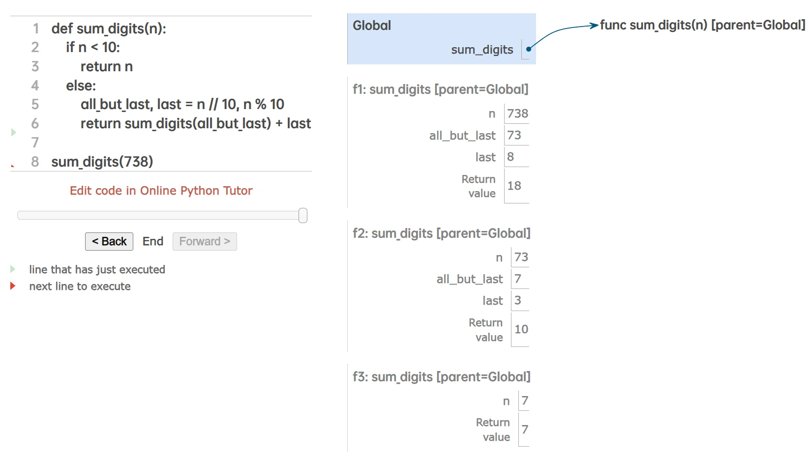Select the f2 sum_digits frame title
Screen dimensions: 809x457
(441, 233)
